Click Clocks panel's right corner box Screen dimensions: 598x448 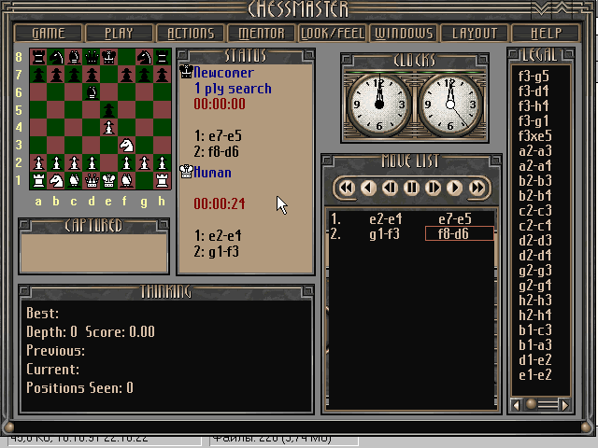point(483,60)
